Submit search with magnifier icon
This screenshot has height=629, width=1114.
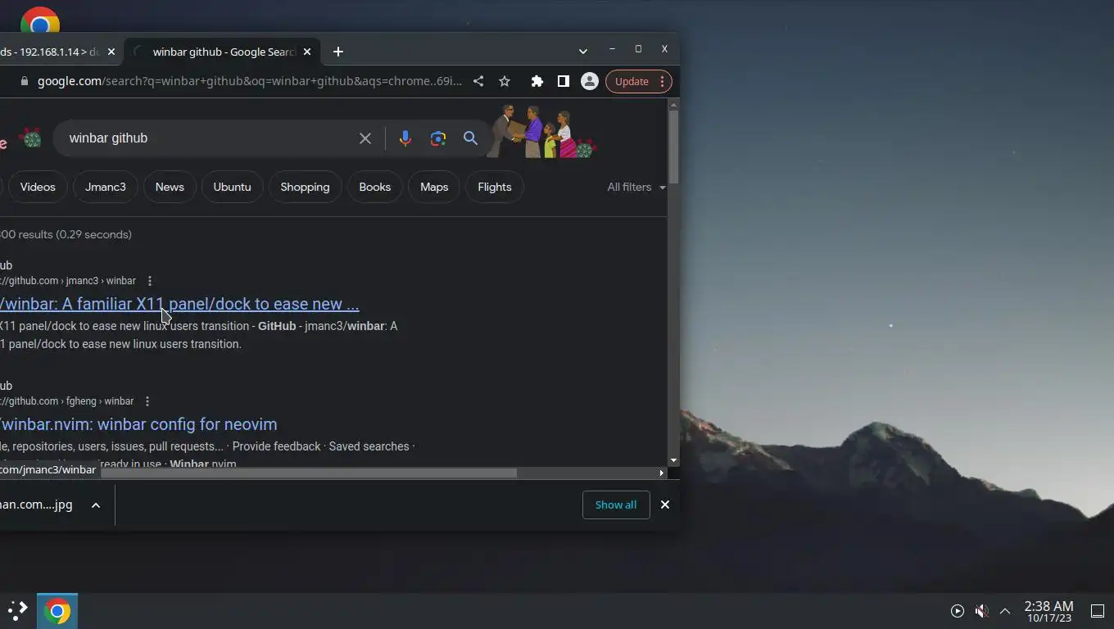click(x=470, y=138)
